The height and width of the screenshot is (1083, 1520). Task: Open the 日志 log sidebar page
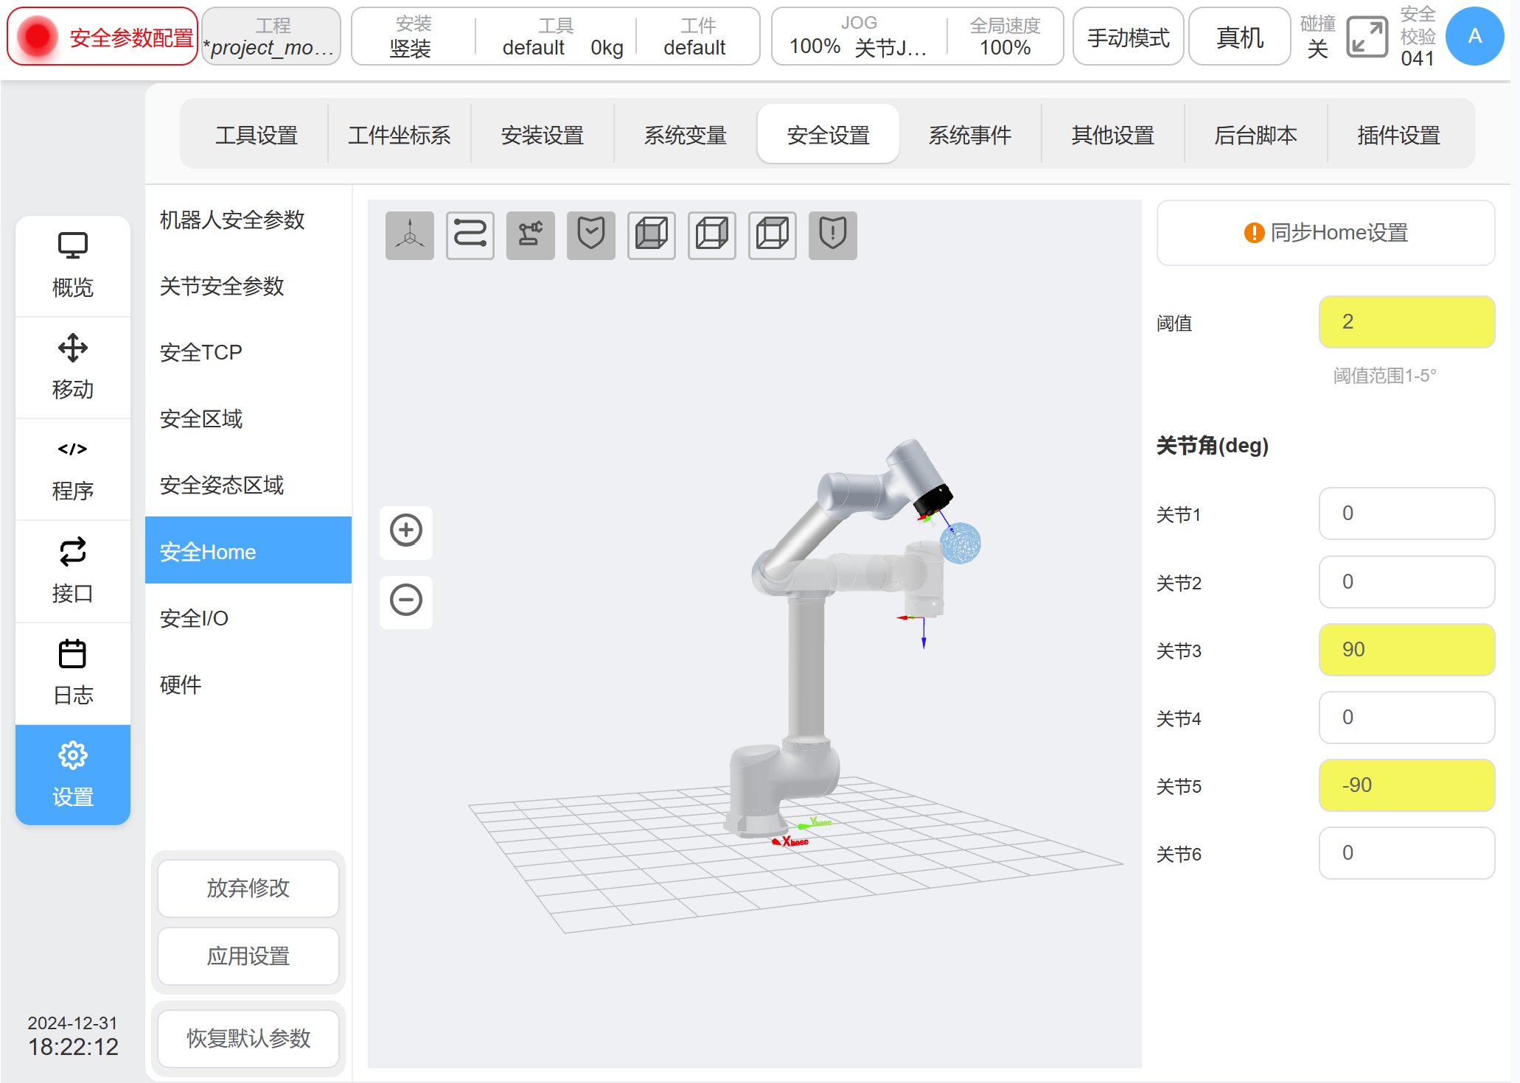pyautogui.click(x=73, y=673)
